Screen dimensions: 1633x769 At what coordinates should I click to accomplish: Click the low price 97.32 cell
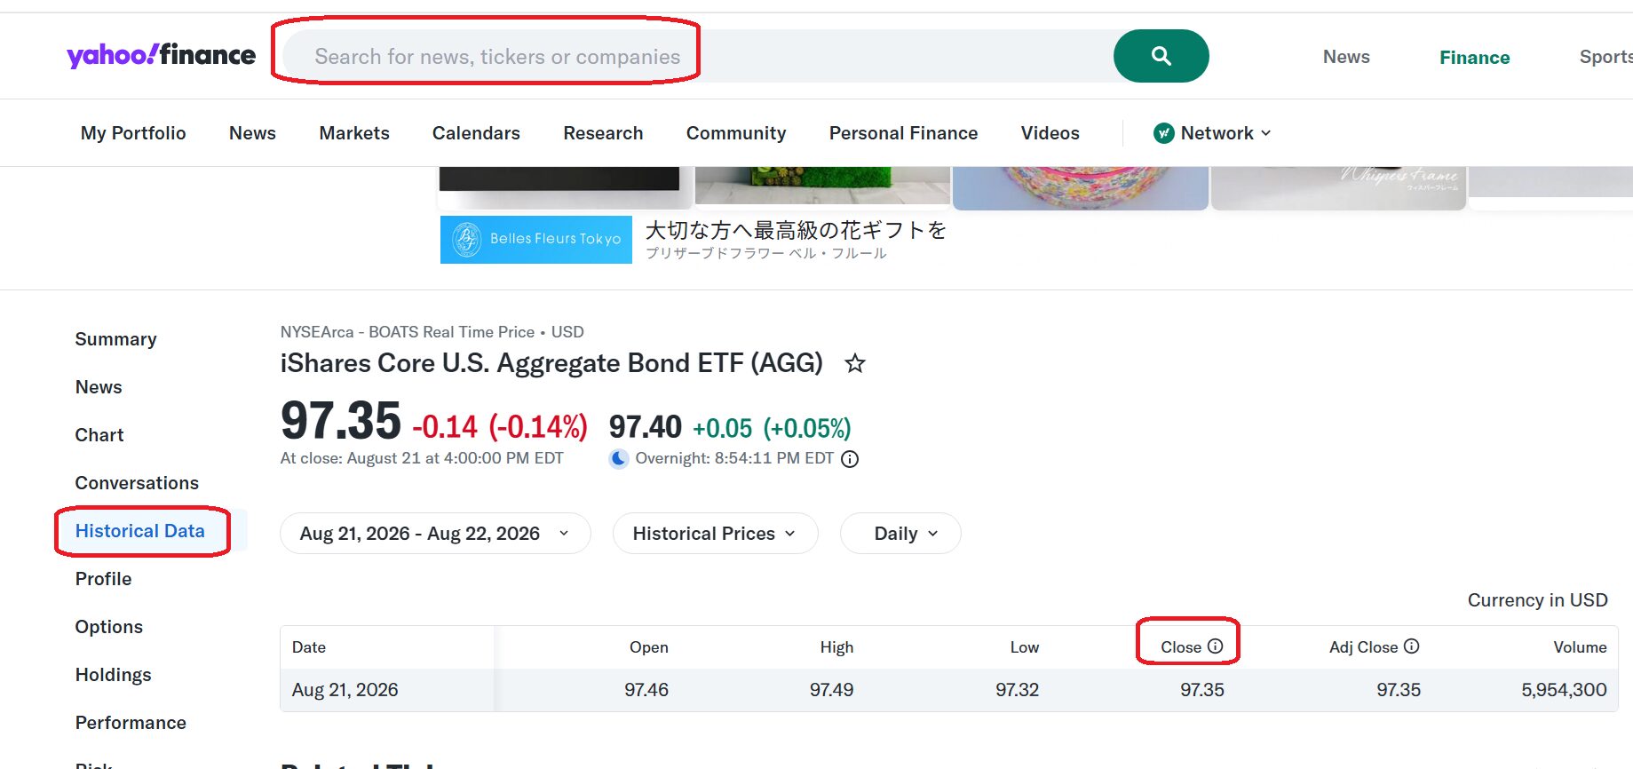pos(1017,690)
